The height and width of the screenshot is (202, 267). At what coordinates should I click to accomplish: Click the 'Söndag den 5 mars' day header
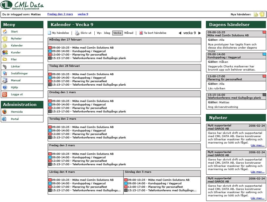(162, 173)
